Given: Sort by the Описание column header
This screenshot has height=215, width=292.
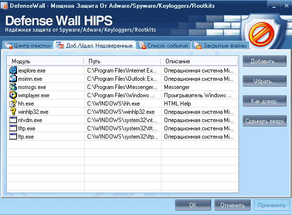Looking at the screenshot, I should coord(199,61).
